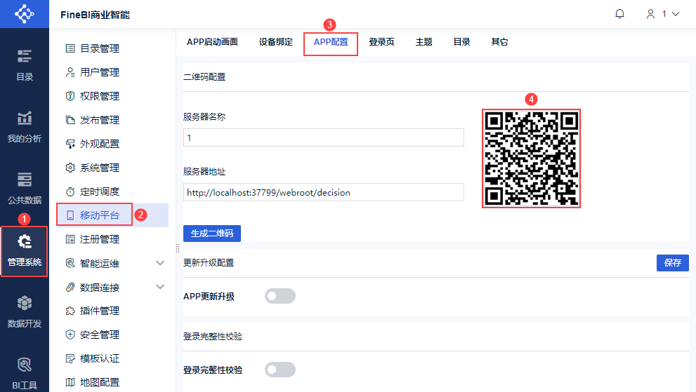The image size is (696, 392).
Task: Click the 服务器名称 input field
Action: (324, 137)
